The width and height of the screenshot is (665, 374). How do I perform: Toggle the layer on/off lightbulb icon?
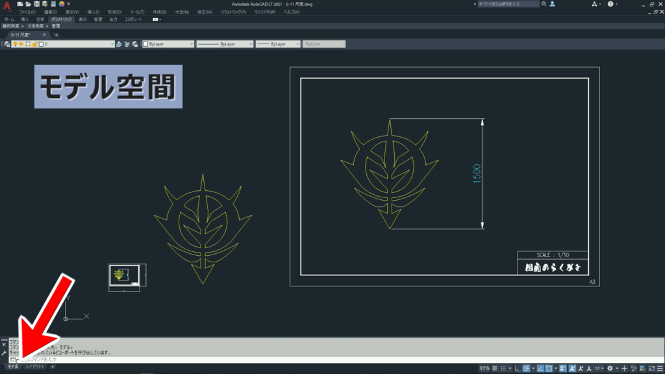[16, 44]
